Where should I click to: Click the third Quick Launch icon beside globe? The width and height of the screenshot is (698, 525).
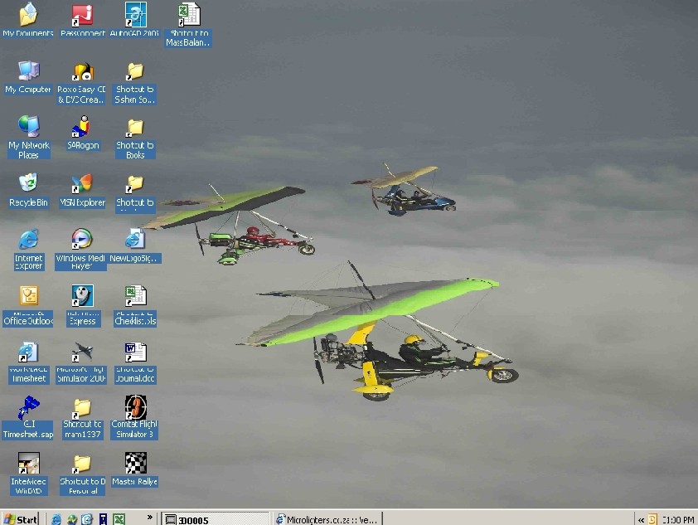(x=87, y=519)
